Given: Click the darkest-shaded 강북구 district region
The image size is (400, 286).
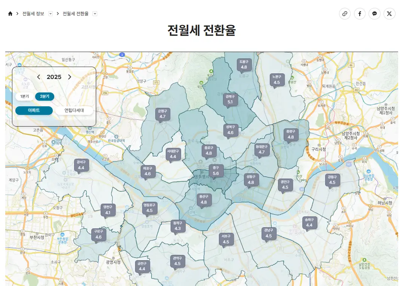Looking at the screenshot, I should pos(230,100).
